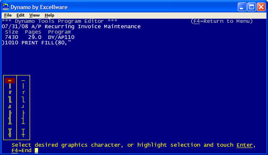Click the A/P Recurring Invoice Maintenance title
Viewport: 268px width, 155px height.
pyautogui.click(x=86, y=27)
